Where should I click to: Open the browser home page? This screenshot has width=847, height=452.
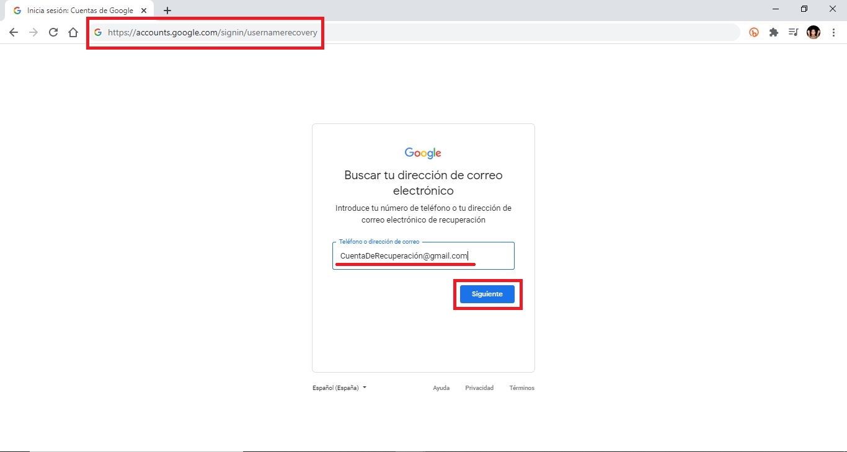tap(73, 32)
